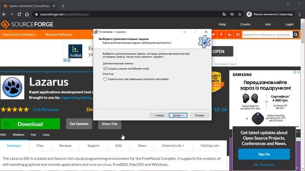Click the Twitter icon in orange bar

click(x=213, y=35)
